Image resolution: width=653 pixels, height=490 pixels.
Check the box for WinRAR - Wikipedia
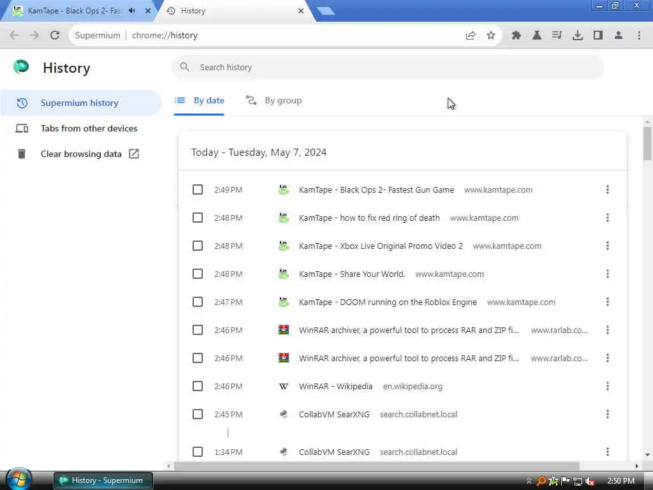(x=198, y=386)
